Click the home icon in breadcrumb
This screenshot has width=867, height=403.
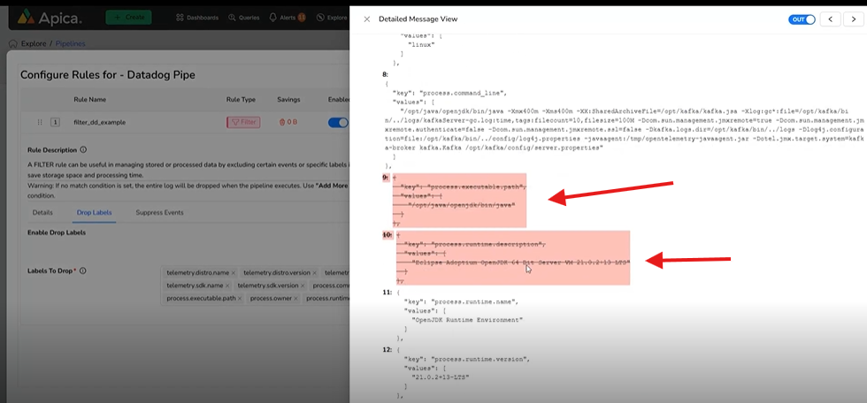click(x=12, y=43)
